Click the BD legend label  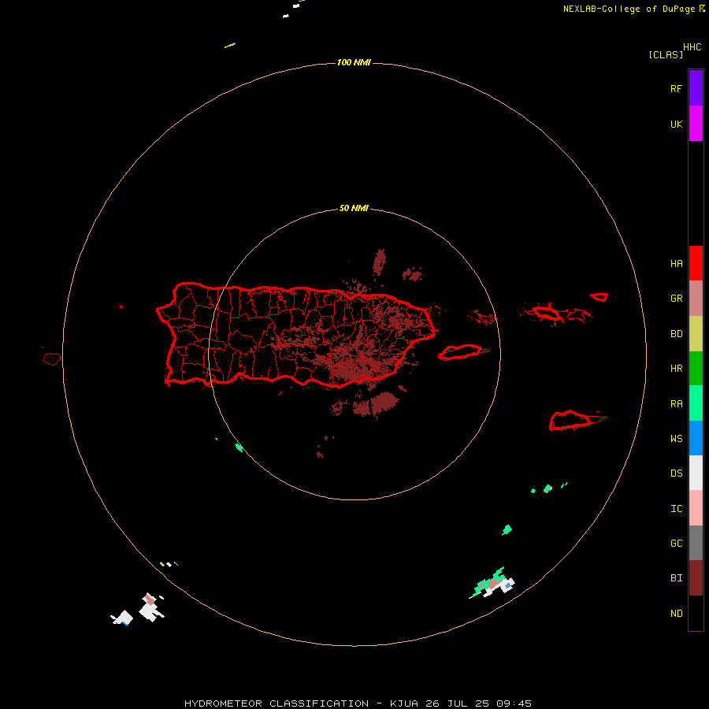(x=676, y=334)
